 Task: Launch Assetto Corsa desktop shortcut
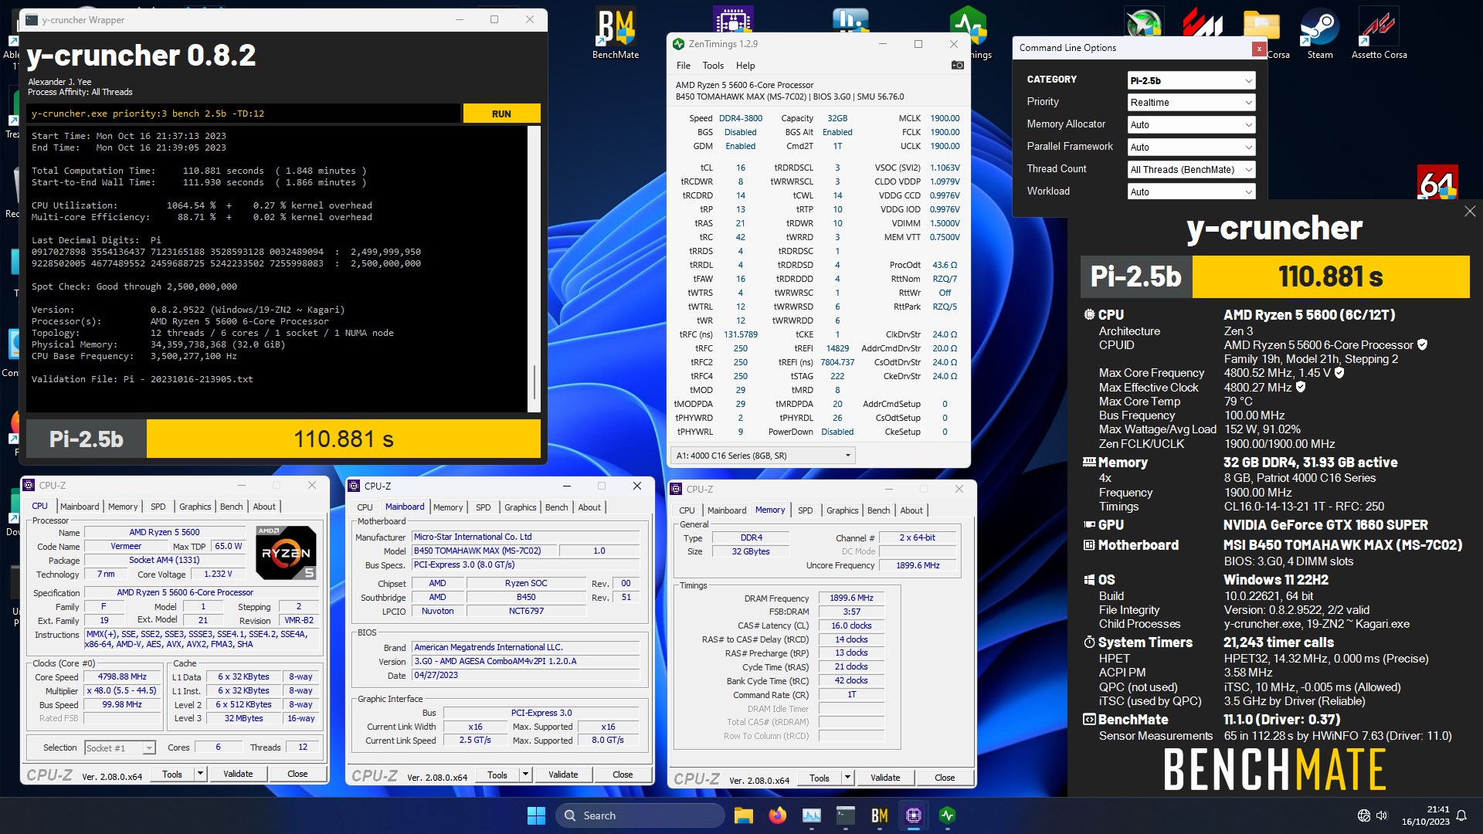[x=1379, y=34]
